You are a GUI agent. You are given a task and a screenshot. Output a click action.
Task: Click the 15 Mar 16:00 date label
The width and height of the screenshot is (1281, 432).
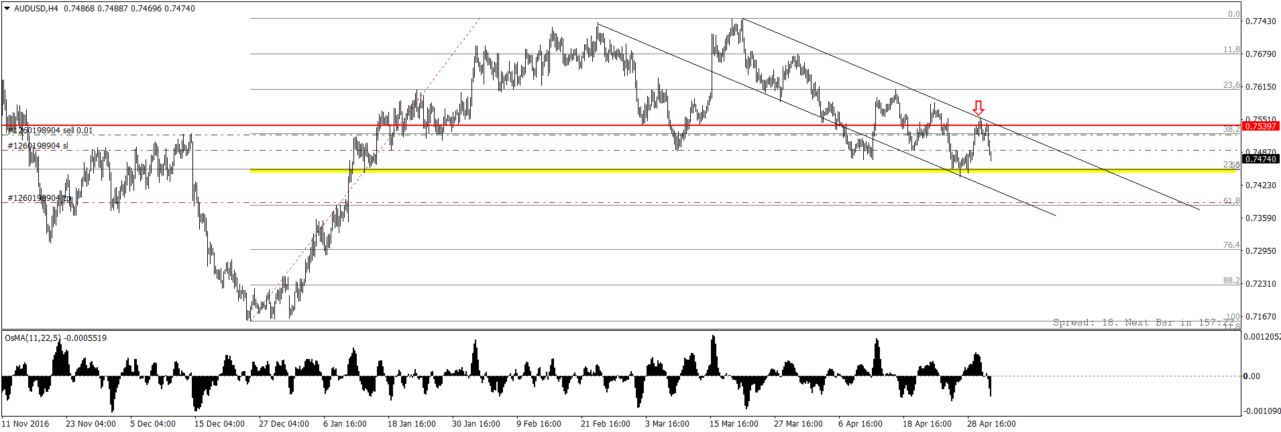point(734,424)
